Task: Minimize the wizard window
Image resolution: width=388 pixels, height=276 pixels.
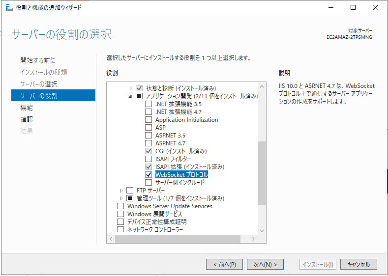Action: tap(331, 7)
